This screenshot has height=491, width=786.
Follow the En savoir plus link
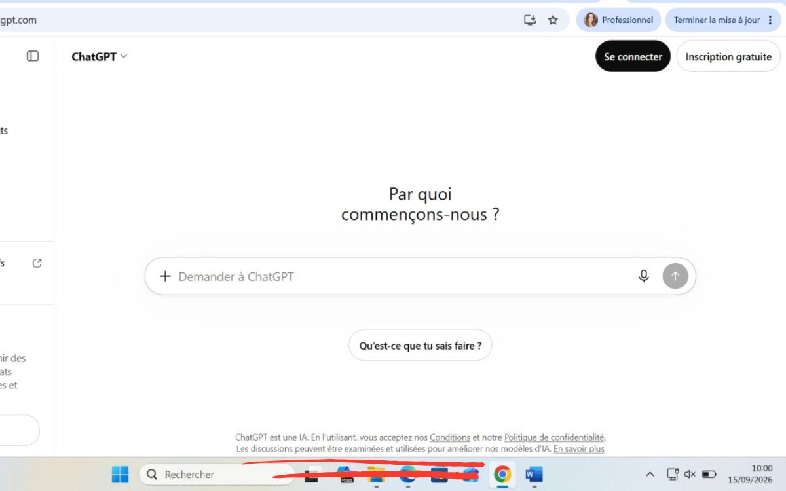pos(579,449)
